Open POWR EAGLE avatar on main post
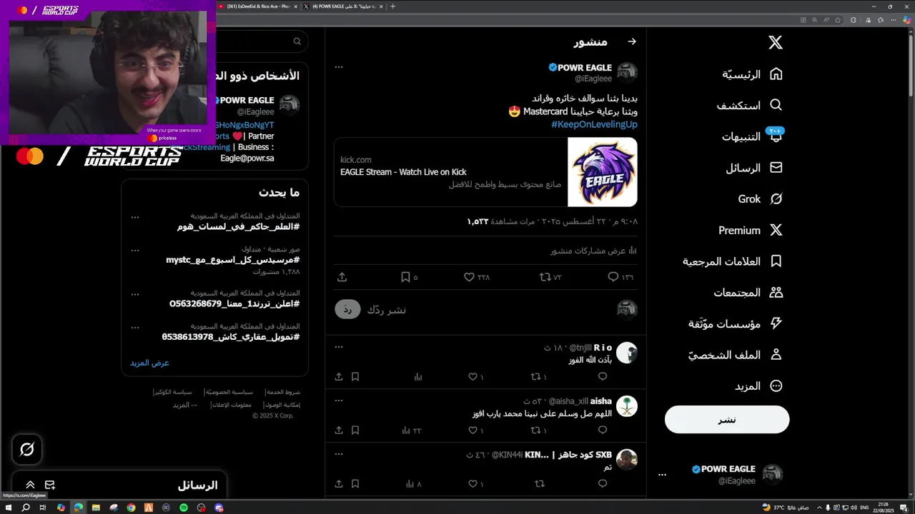The width and height of the screenshot is (915, 514). pyautogui.click(x=627, y=73)
